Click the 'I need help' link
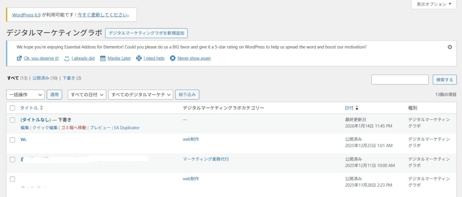Viewport: 462px width, 197px height. (154, 58)
